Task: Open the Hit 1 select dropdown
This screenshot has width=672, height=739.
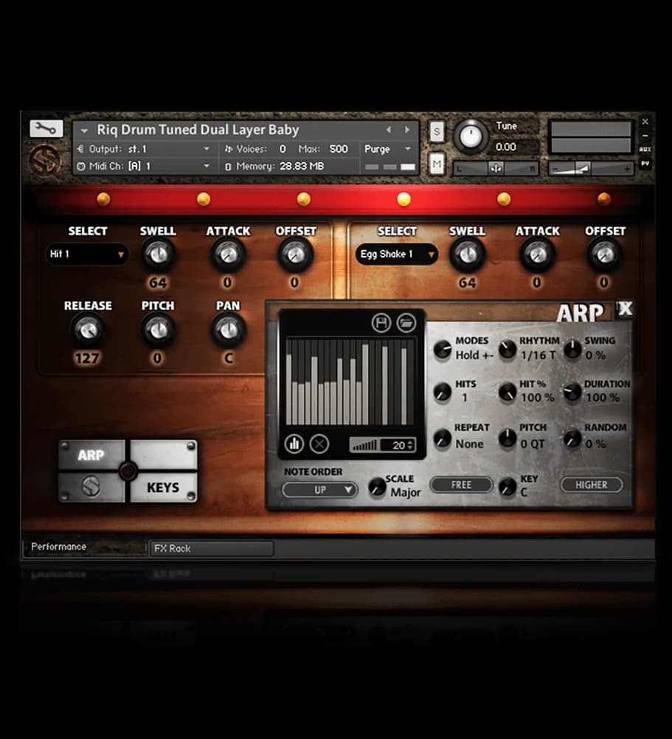Action: click(x=87, y=254)
